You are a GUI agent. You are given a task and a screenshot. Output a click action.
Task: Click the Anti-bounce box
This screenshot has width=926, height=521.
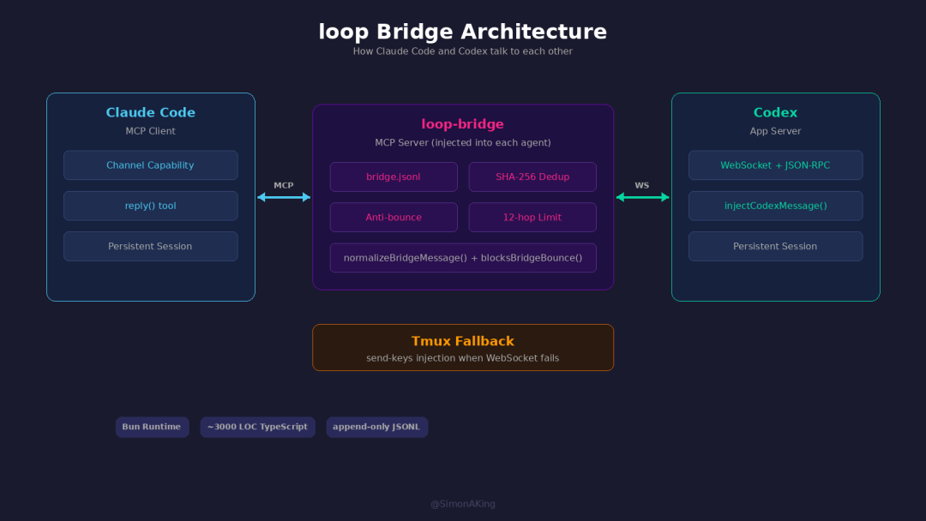[394, 218]
